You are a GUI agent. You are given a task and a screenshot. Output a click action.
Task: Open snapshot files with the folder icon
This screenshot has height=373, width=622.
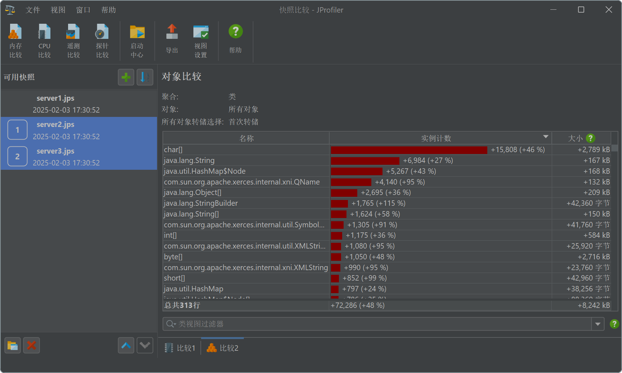pyautogui.click(x=13, y=346)
